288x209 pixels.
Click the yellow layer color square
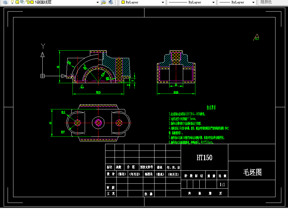(x=32, y=2)
